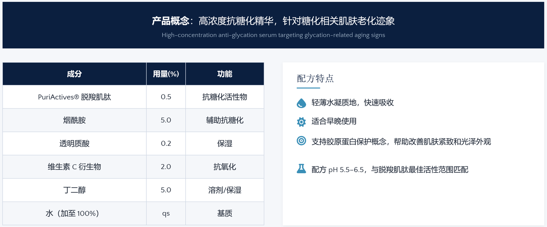The width and height of the screenshot is (547, 227).
Task: Click the 成分 column header
Action: point(74,74)
